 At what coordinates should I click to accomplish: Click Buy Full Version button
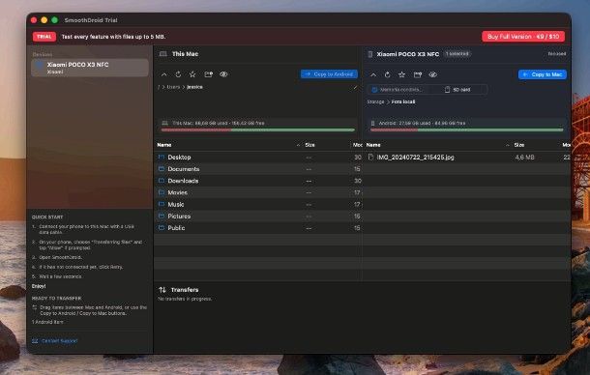point(523,37)
